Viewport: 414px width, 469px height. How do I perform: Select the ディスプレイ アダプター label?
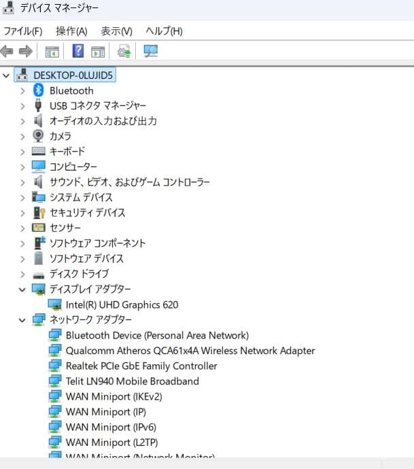point(90,290)
